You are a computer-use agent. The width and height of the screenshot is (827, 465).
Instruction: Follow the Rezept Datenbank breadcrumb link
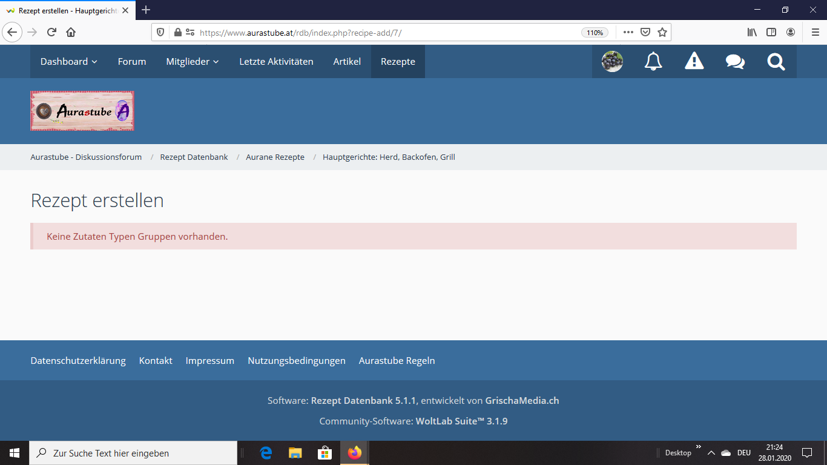pyautogui.click(x=194, y=157)
